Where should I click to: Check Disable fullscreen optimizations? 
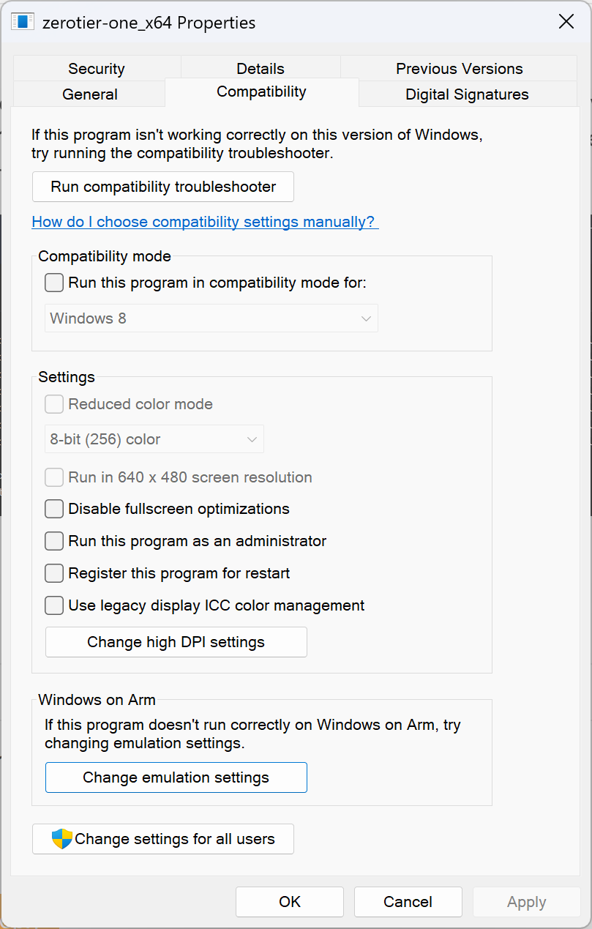[x=54, y=509]
